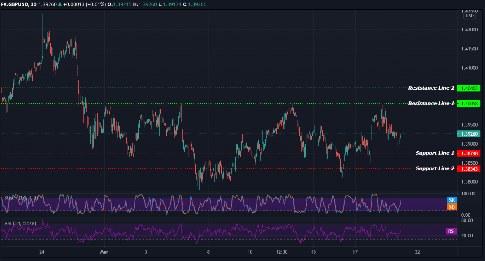Click the Support Line 1 label
The image size is (485, 261).
pyautogui.click(x=435, y=153)
